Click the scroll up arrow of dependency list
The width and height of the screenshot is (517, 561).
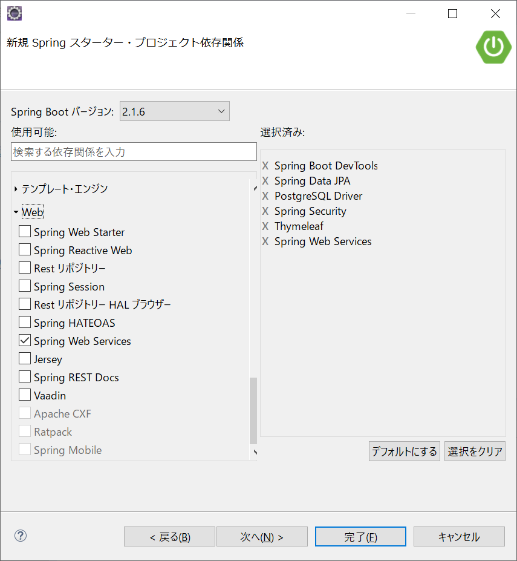coord(255,188)
